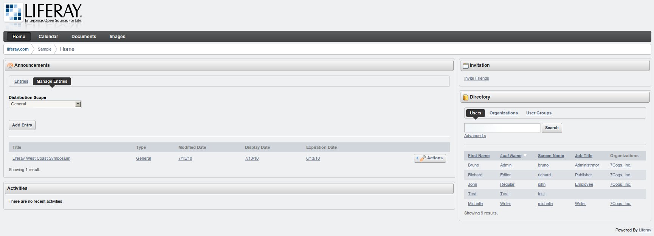
Task: Open the User Groups tab
Action: coord(539,113)
